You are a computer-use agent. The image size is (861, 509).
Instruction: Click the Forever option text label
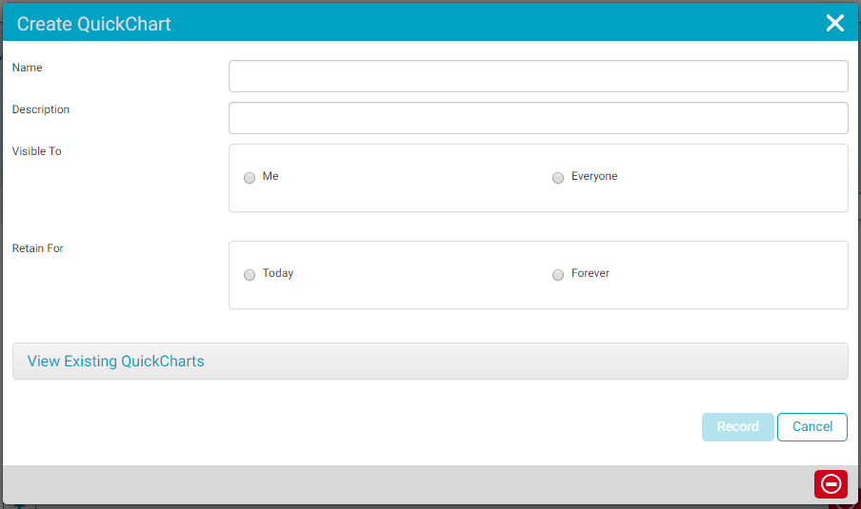click(x=591, y=273)
